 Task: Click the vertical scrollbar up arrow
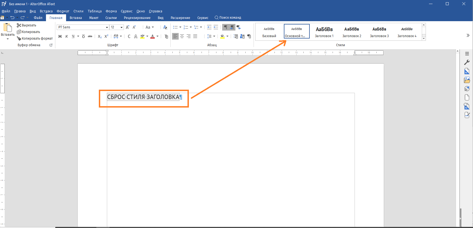[x=458, y=51]
